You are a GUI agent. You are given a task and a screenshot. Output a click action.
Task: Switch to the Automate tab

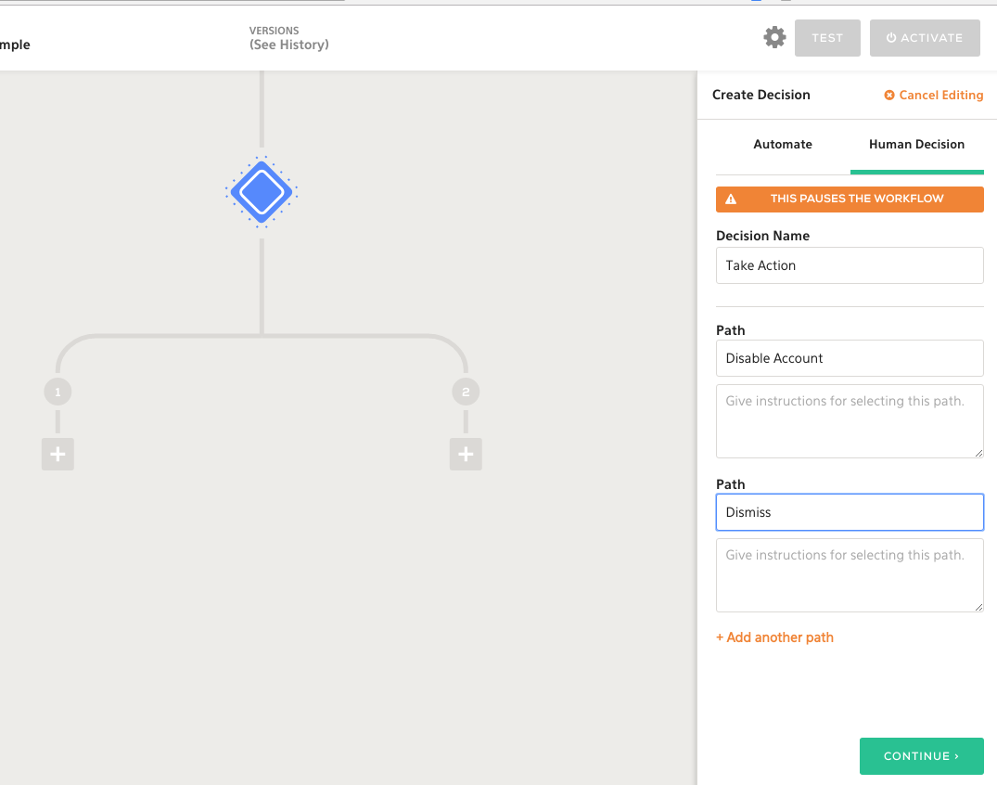783,145
